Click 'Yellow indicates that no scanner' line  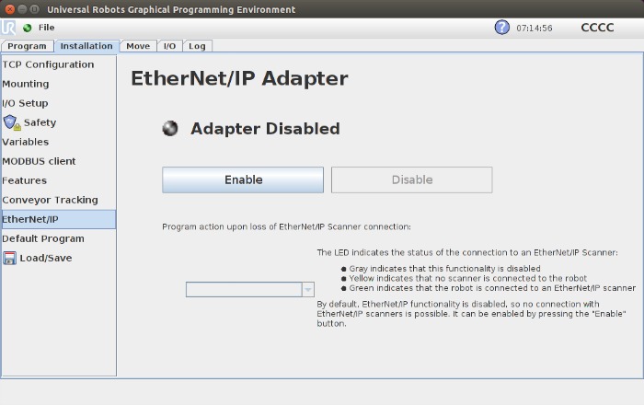coord(468,278)
